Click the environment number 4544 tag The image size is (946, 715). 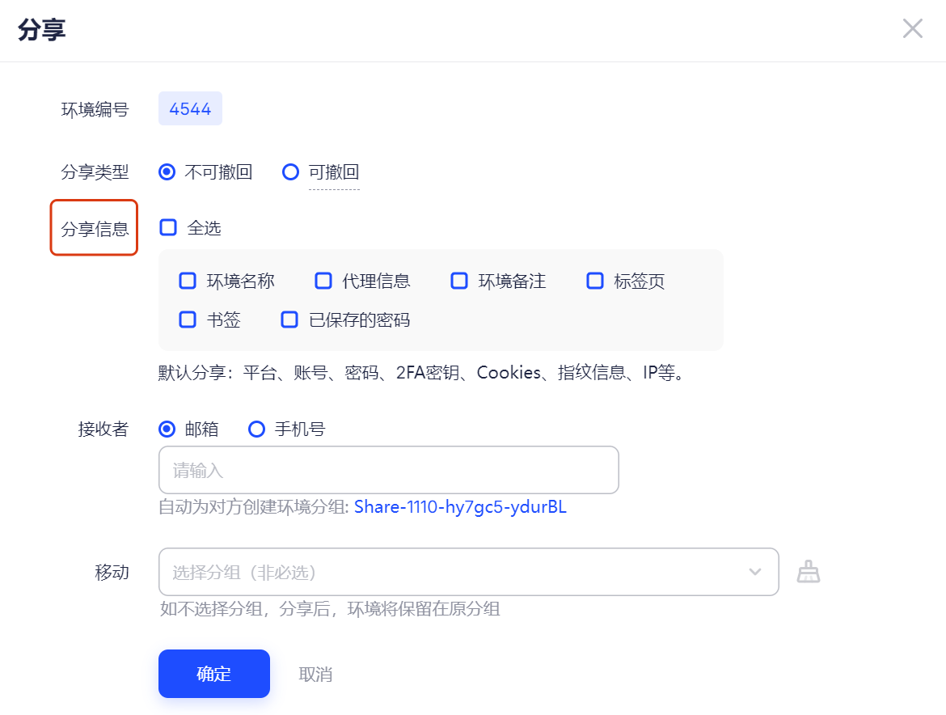coord(190,108)
